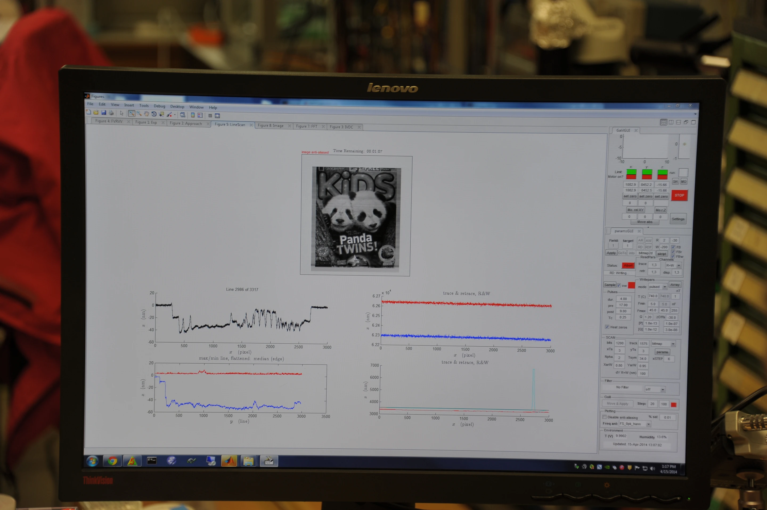This screenshot has width=767, height=510.
Task: Click the red square beside Step values
Action: 674,405
